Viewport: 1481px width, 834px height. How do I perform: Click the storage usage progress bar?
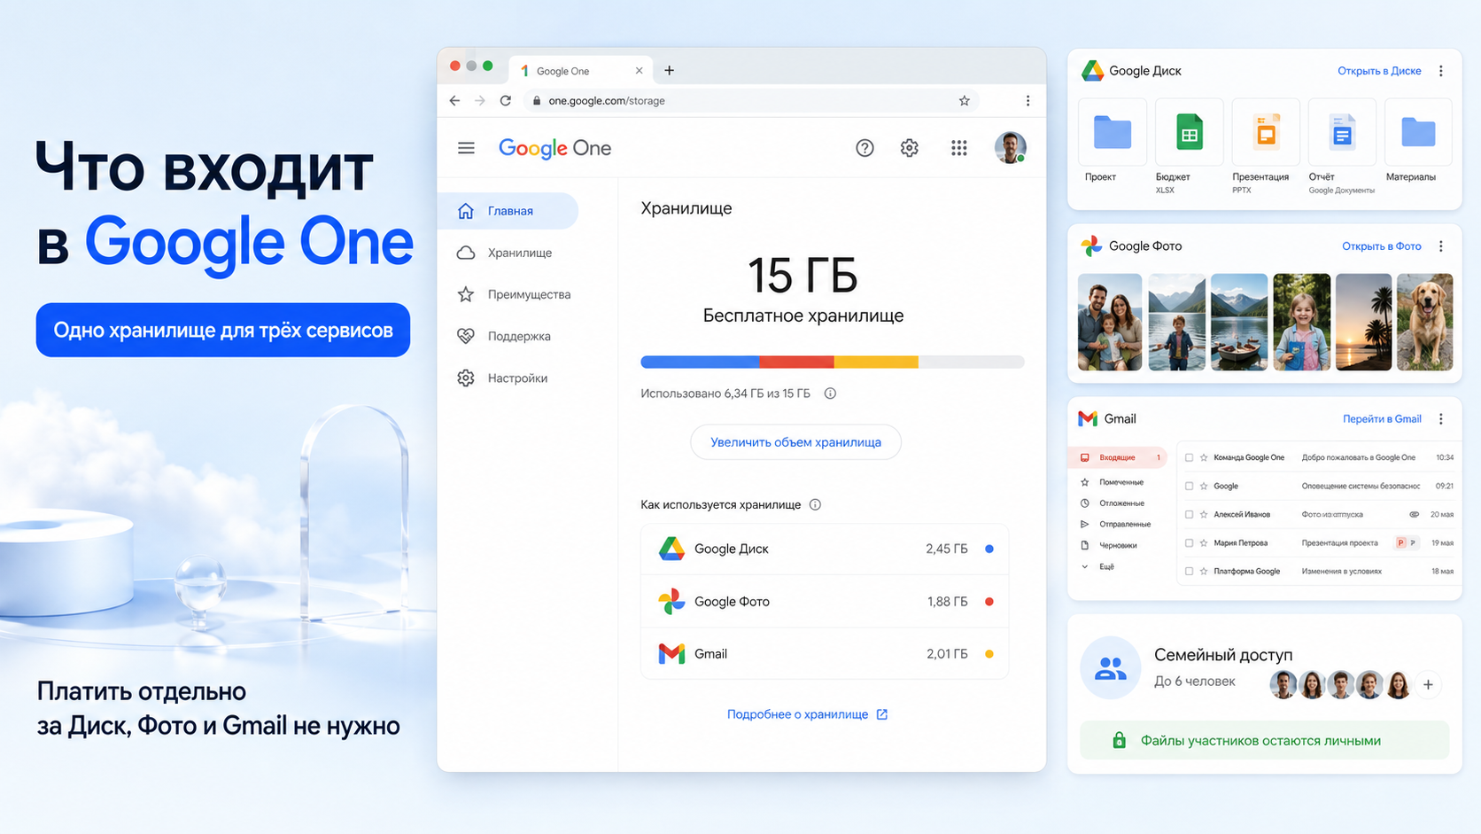pos(833,362)
